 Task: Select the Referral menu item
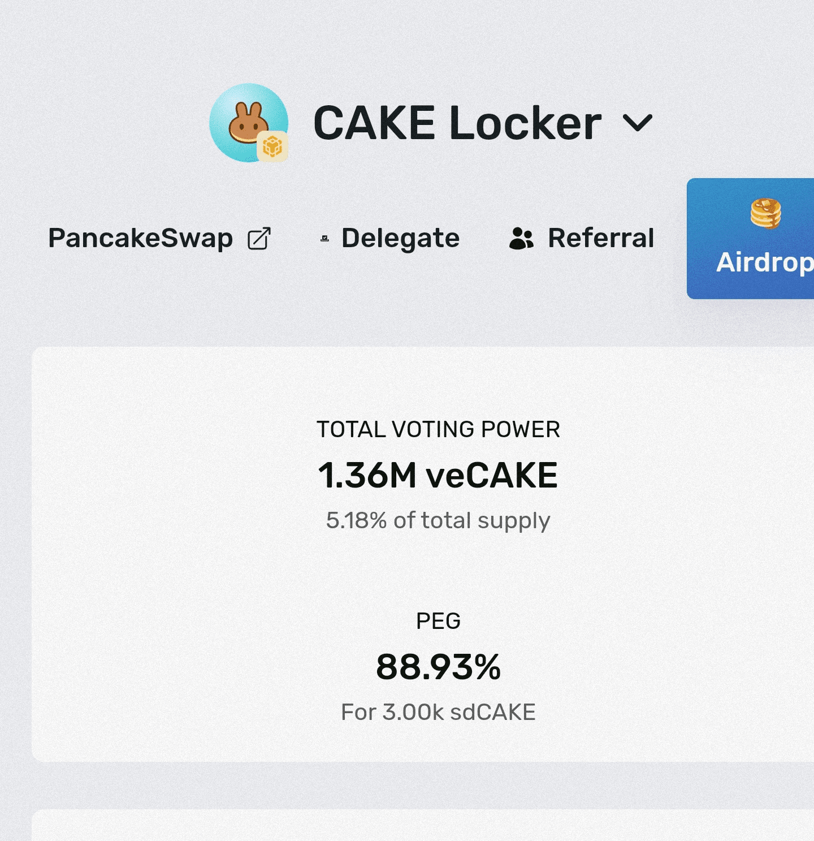(x=601, y=238)
